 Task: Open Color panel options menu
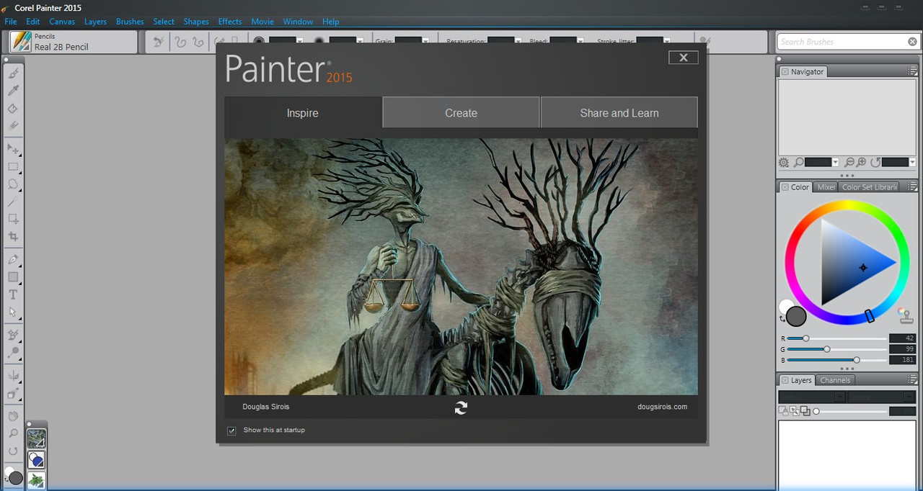coord(912,186)
